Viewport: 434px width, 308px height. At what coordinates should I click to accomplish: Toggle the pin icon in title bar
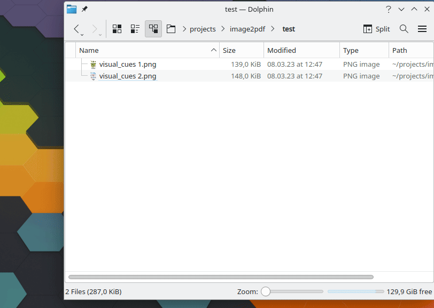84,9
